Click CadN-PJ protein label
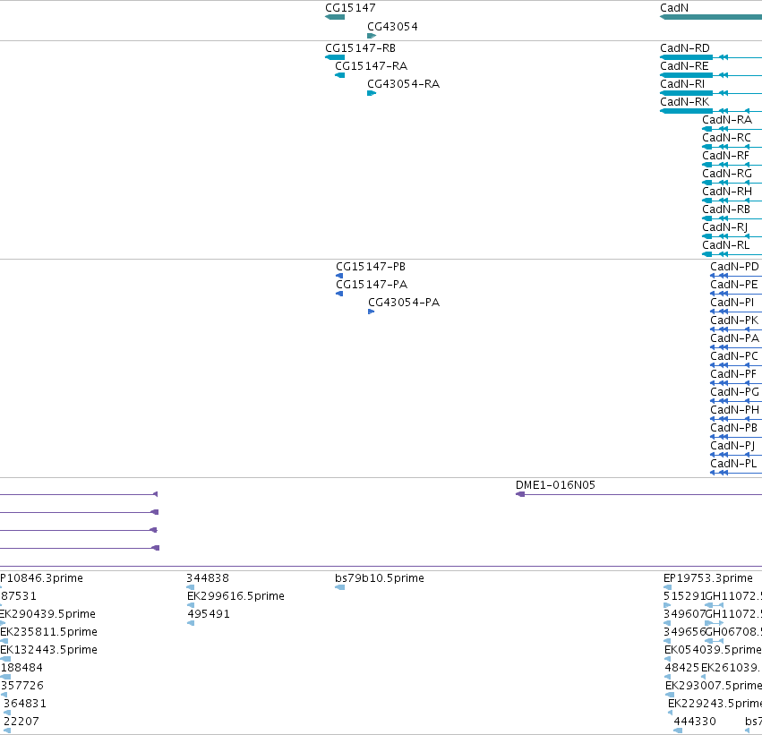 (x=732, y=446)
